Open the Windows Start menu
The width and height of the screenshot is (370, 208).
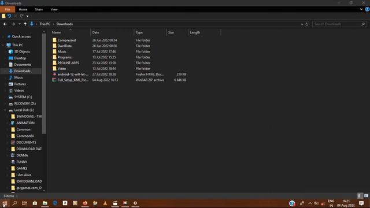pos(5,203)
